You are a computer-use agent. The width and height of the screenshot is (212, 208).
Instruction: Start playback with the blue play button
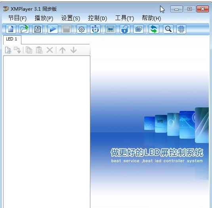[53, 29]
